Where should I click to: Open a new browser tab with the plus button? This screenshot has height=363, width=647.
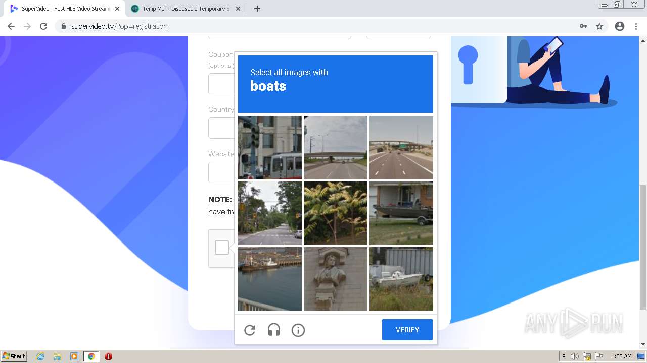[x=257, y=9]
